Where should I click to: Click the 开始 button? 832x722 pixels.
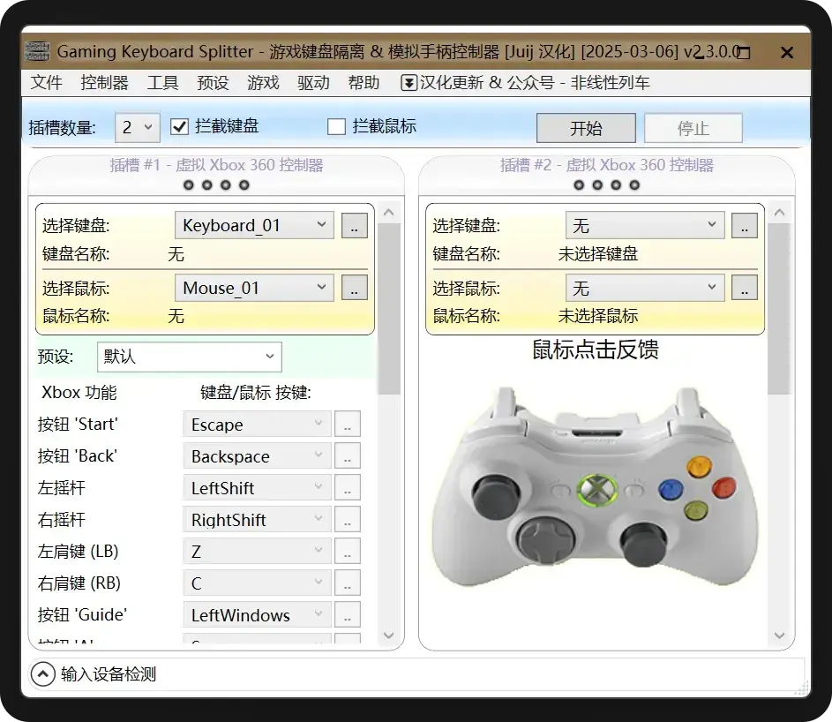[x=586, y=128]
